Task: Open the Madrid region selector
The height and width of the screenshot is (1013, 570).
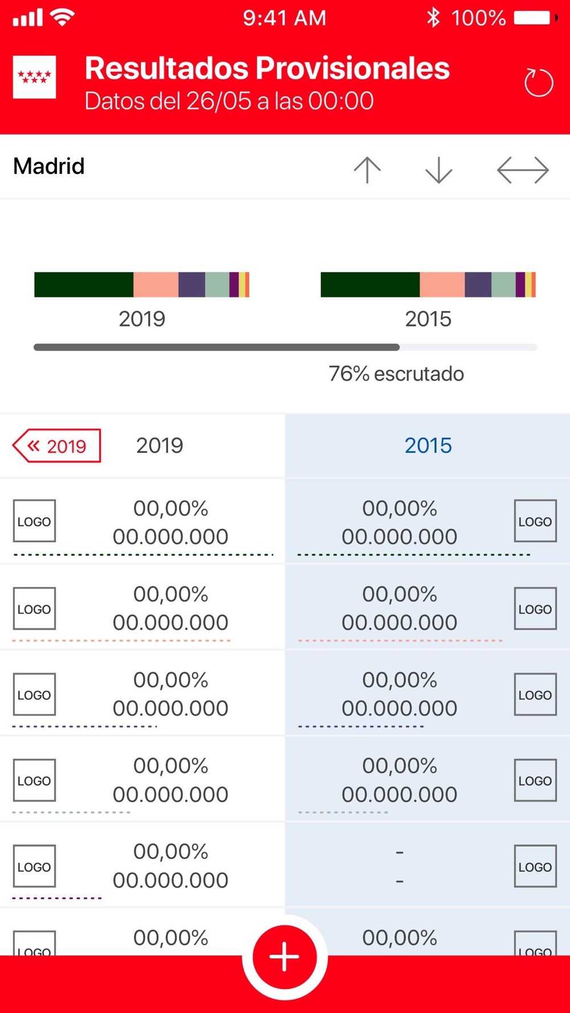Action: coord(49,166)
